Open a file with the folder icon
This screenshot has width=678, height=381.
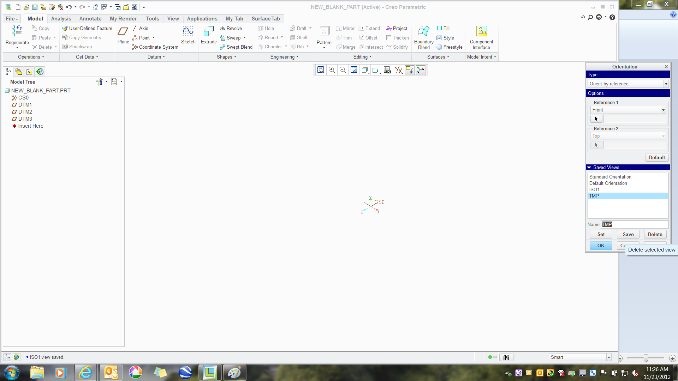[26, 7]
